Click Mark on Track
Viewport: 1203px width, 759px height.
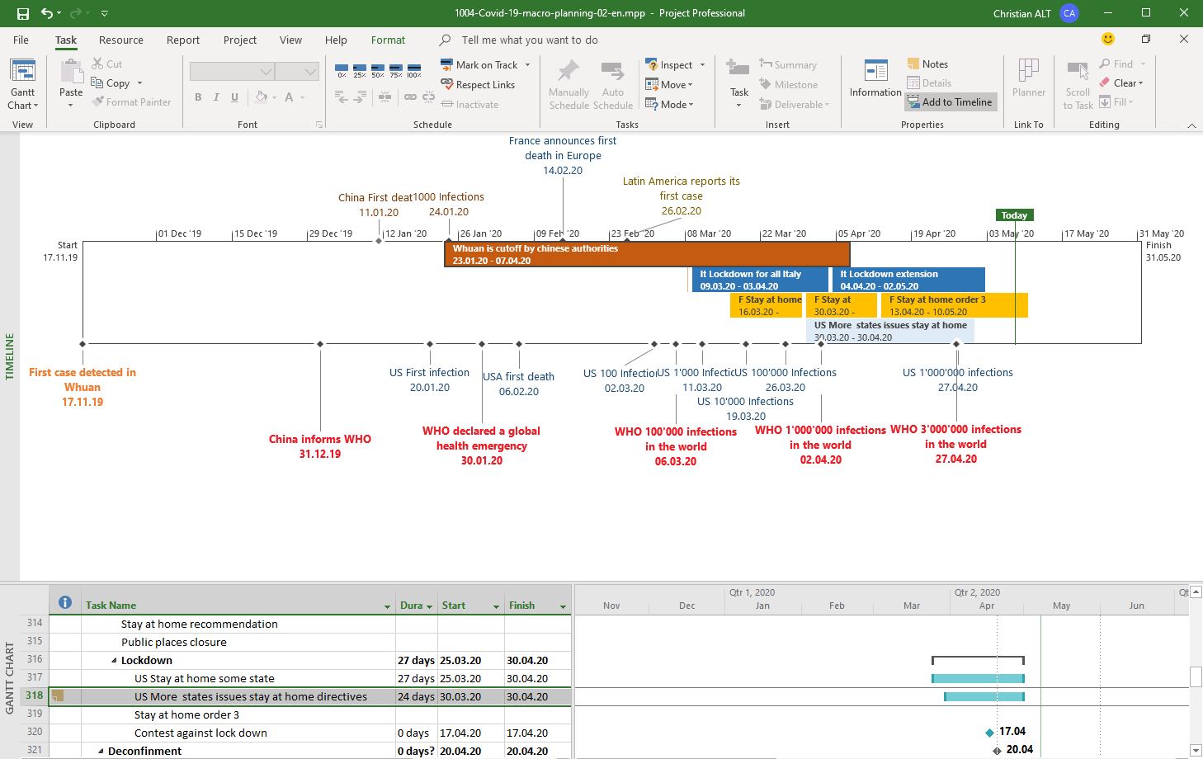(x=479, y=64)
